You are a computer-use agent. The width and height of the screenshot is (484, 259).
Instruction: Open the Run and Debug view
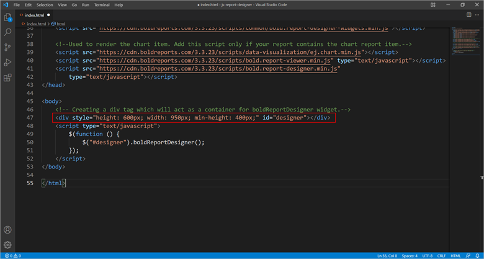tap(7, 63)
